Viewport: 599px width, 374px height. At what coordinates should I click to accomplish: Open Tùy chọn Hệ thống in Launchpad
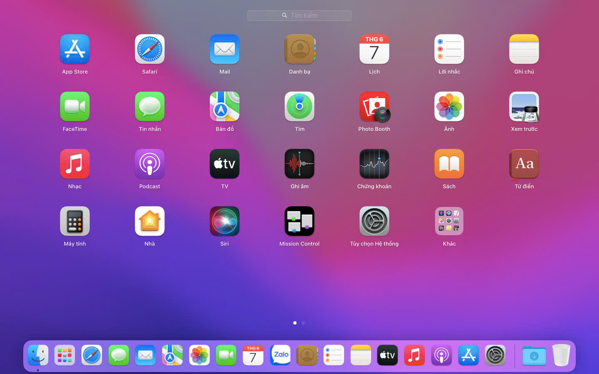[x=374, y=221]
